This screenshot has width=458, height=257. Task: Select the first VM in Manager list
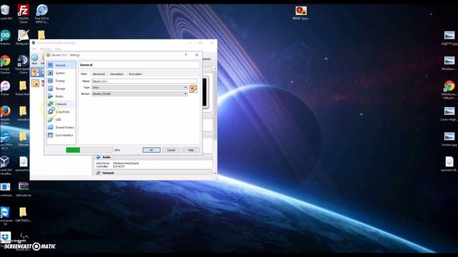point(35,72)
